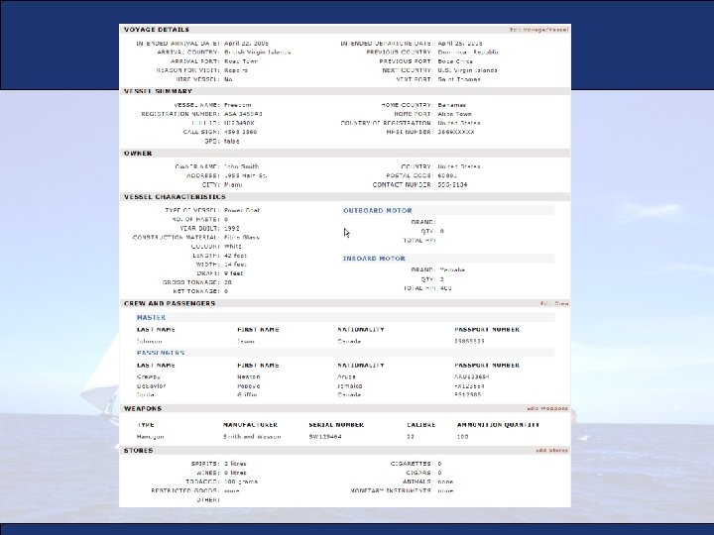Click the Master subheading

(151, 318)
